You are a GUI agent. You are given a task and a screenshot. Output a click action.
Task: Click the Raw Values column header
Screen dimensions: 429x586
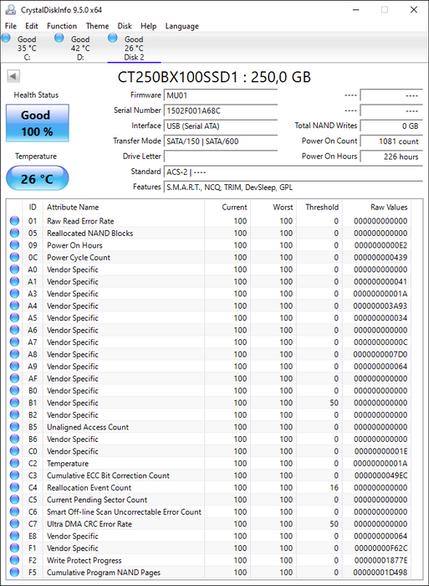click(378, 207)
